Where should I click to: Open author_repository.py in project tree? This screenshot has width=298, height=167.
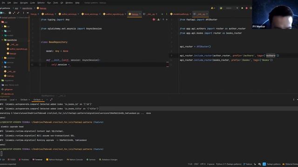[x=17, y=49]
